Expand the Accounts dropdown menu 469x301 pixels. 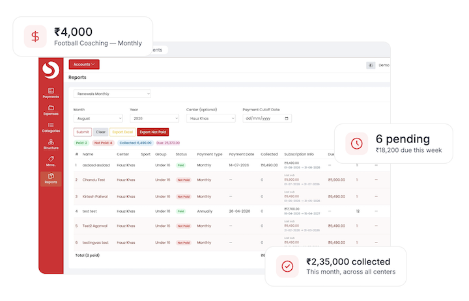point(84,64)
